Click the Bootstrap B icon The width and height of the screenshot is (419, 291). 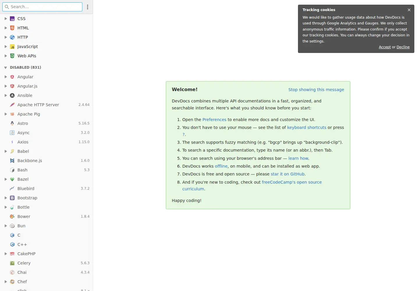click(12, 198)
